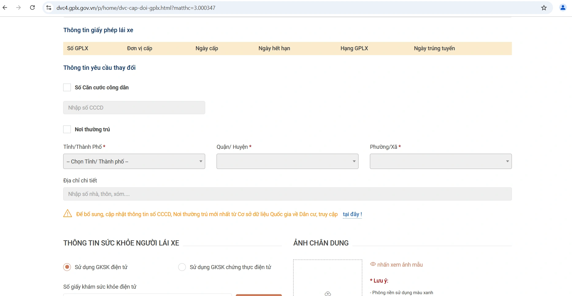Click the Số GPLX column header
572x296 pixels.
coord(78,48)
